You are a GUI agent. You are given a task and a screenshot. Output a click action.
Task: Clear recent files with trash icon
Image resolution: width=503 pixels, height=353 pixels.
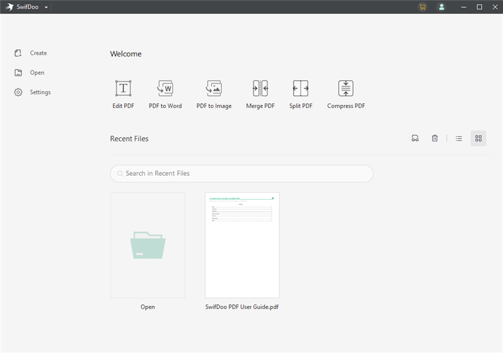click(x=434, y=138)
